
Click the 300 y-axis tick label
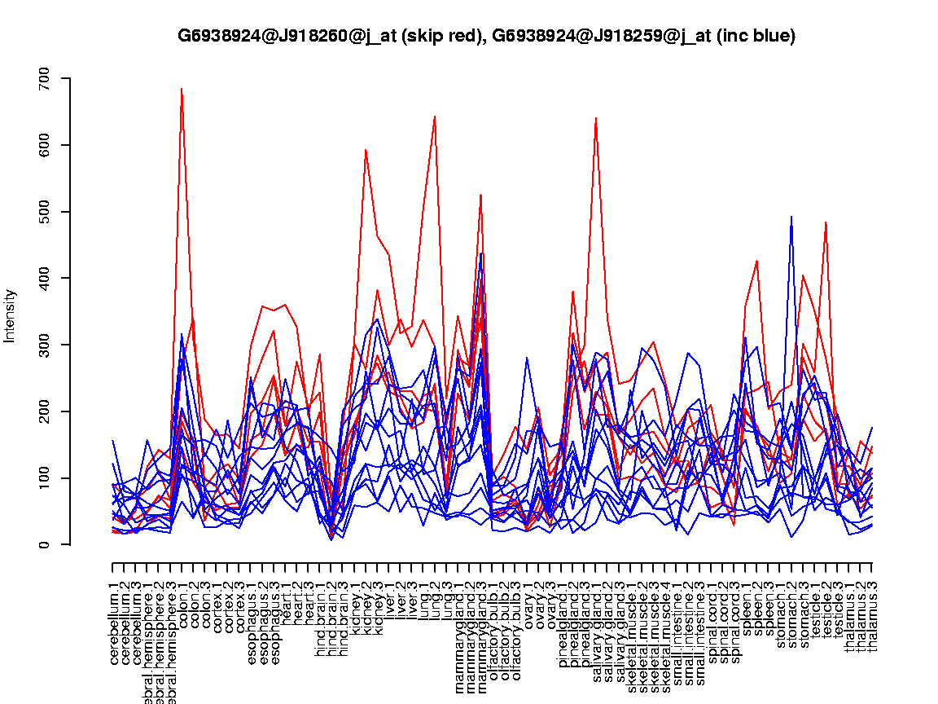45,345
